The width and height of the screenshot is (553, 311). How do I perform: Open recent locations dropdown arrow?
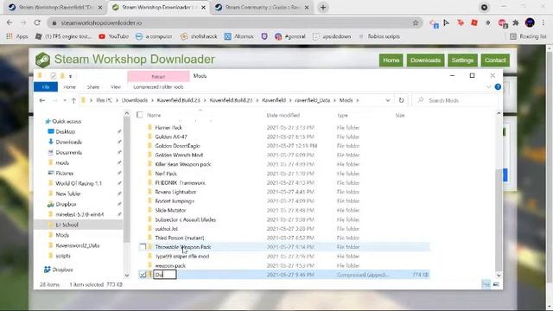pyautogui.click(x=65, y=100)
